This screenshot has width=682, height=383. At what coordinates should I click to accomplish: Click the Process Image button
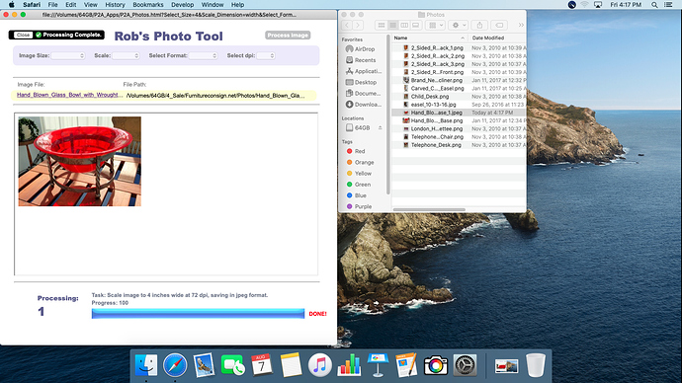(x=288, y=36)
